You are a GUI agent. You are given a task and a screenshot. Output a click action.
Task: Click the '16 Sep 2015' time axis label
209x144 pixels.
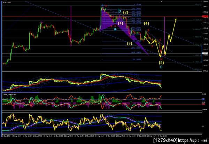click(6, 136)
